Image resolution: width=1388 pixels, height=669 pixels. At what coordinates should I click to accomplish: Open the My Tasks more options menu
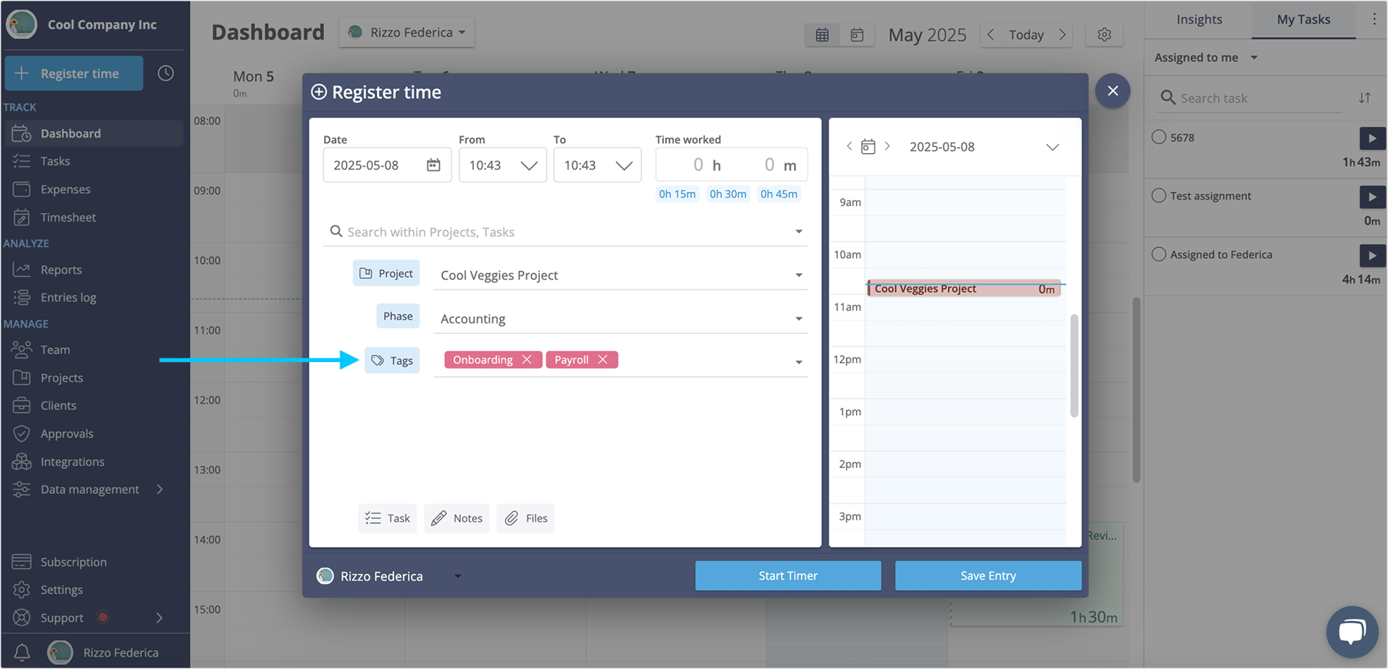[x=1374, y=19]
